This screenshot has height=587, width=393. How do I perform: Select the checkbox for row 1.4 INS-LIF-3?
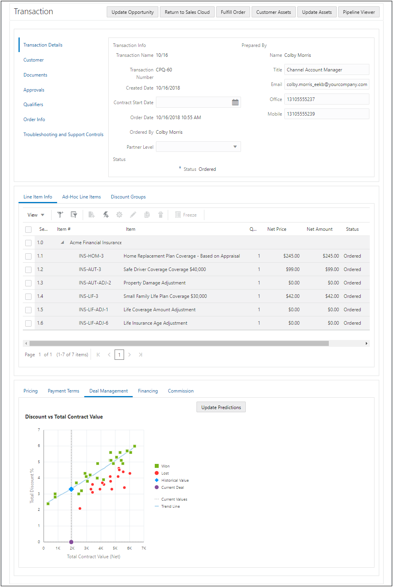[28, 297]
